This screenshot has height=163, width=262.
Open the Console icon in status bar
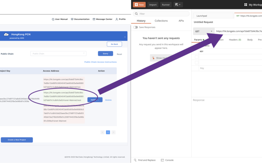point(162,160)
